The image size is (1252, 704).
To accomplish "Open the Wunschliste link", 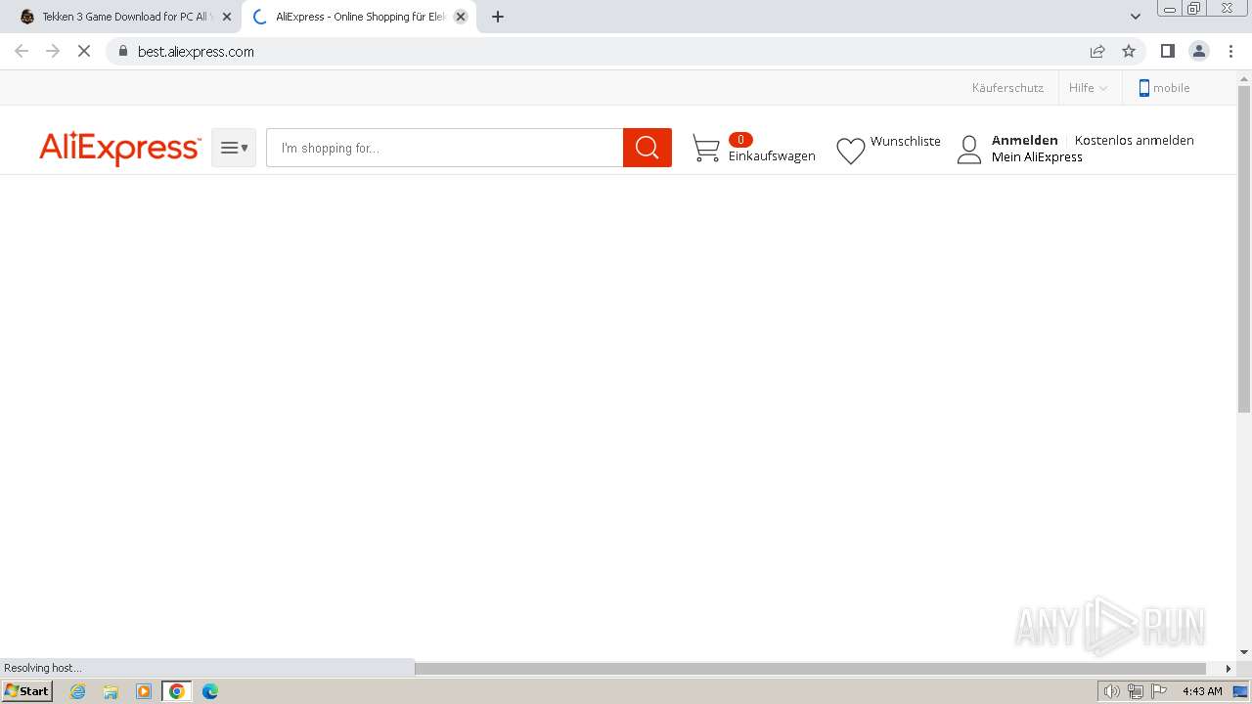I will pyautogui.click(x=906, y=141).
